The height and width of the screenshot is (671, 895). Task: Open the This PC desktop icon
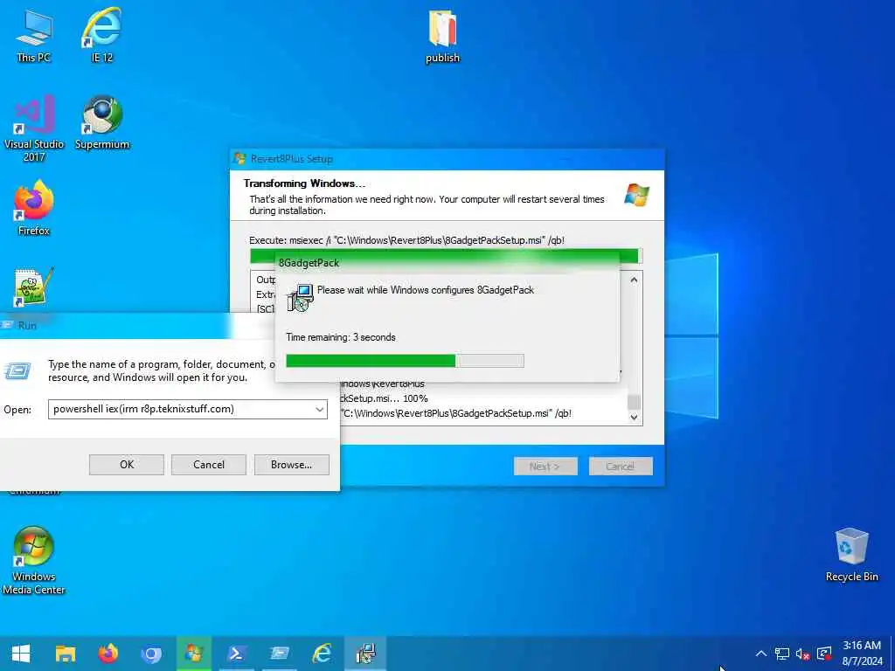click(x=34, y=35)
